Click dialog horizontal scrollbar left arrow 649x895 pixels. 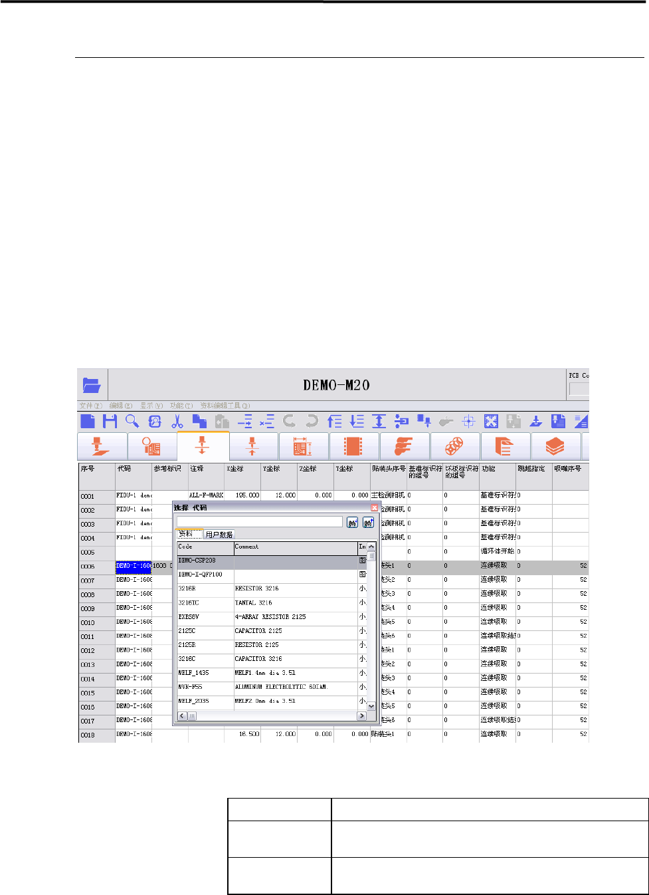[181, 716]
